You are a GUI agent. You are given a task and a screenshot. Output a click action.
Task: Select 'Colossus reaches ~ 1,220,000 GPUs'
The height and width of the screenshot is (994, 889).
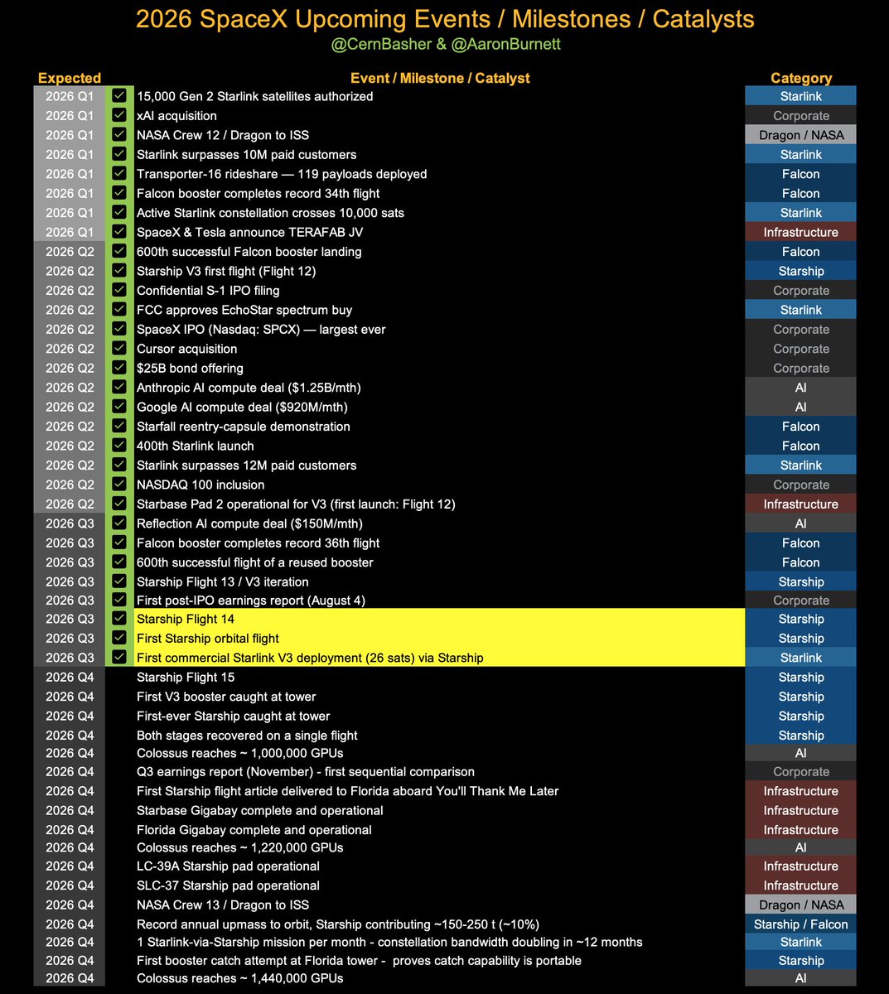click(x=240, y=847)
